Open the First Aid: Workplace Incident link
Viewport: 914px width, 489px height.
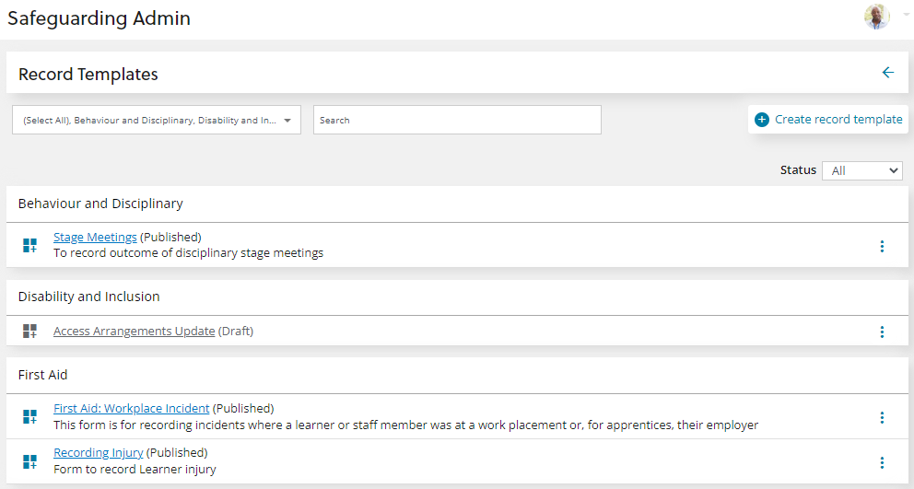click(131, 409)
